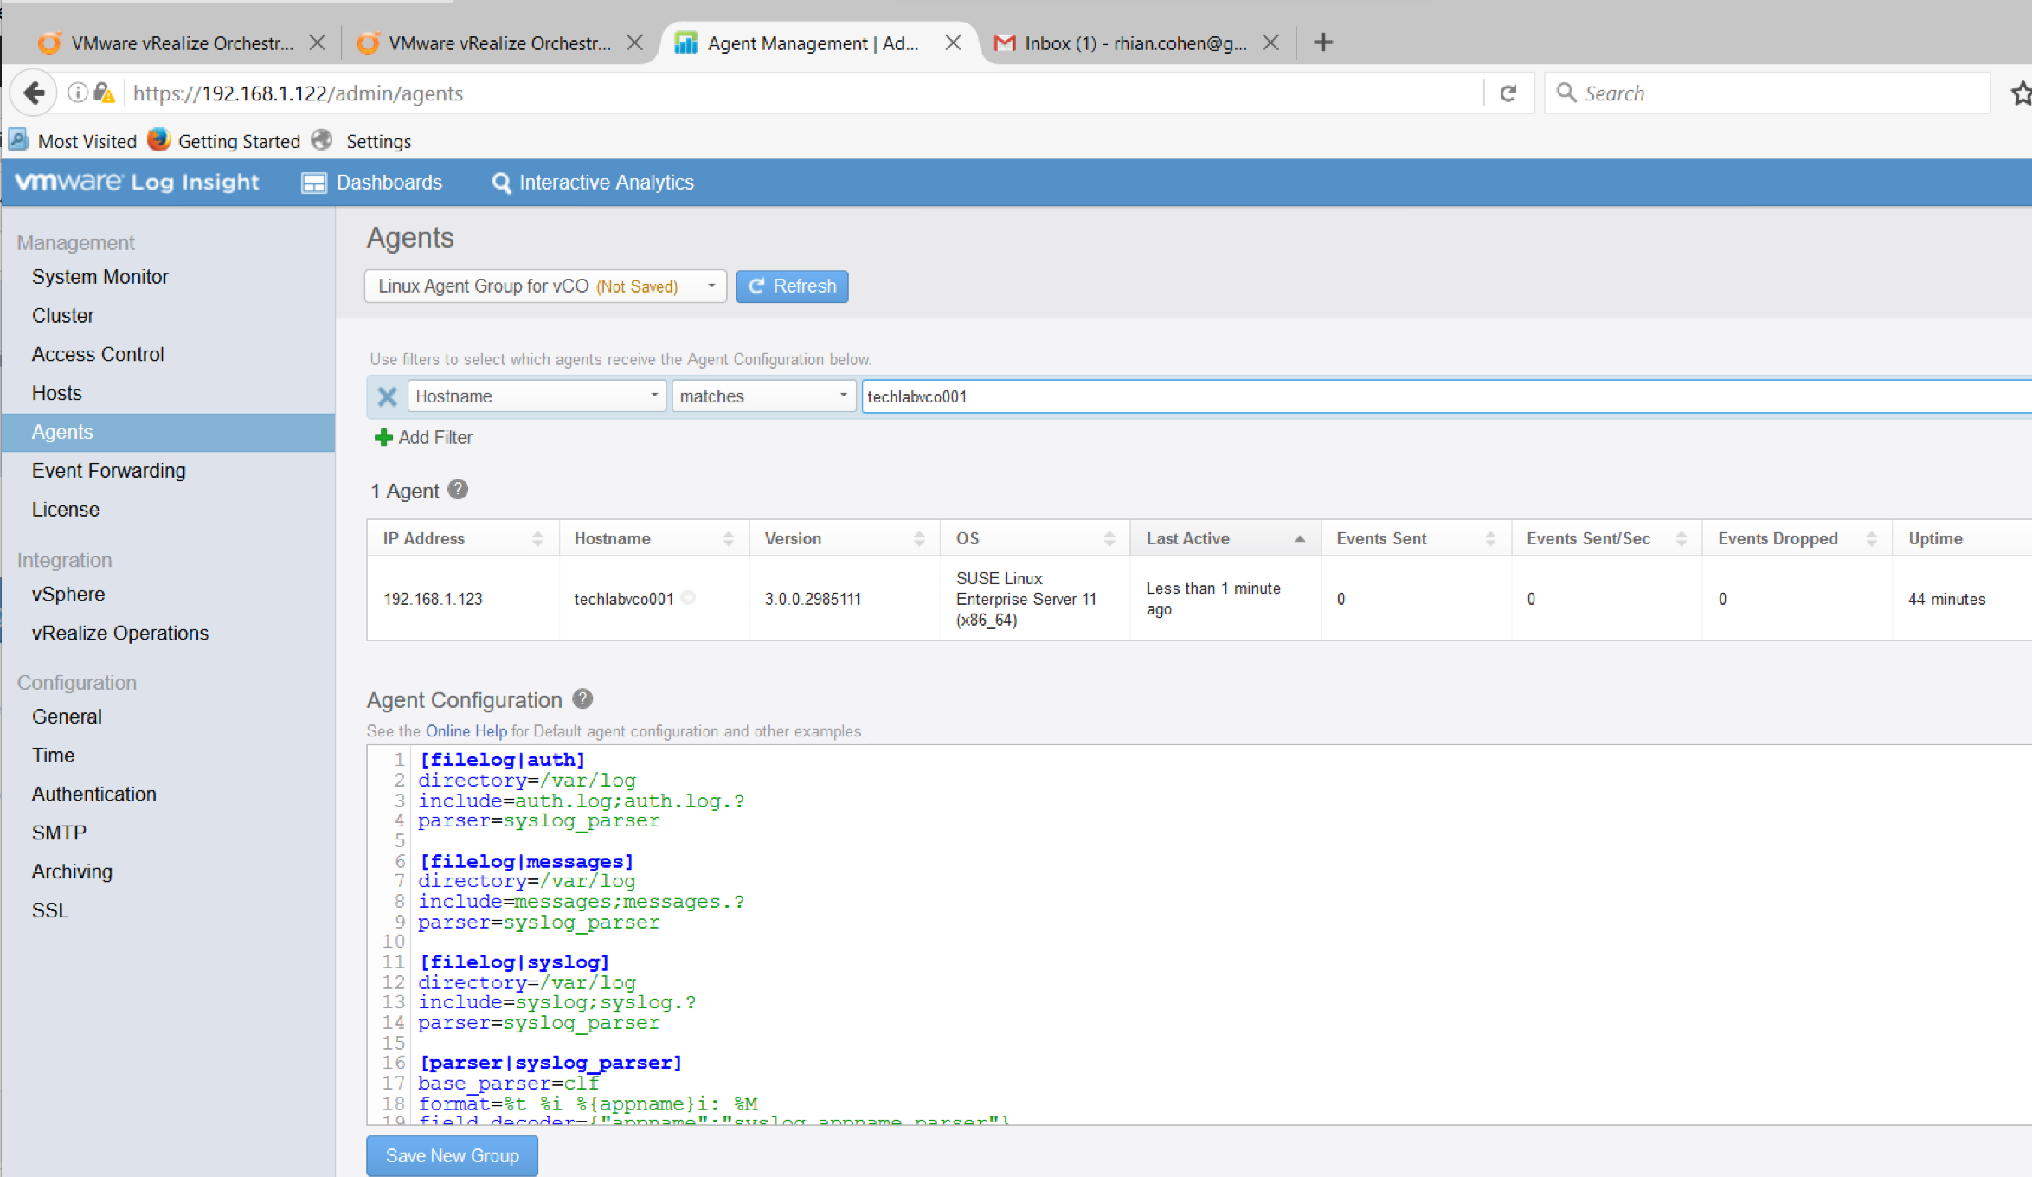Sort table by Version column arrows
The image size is (2032, 1177).
point(919,538)
